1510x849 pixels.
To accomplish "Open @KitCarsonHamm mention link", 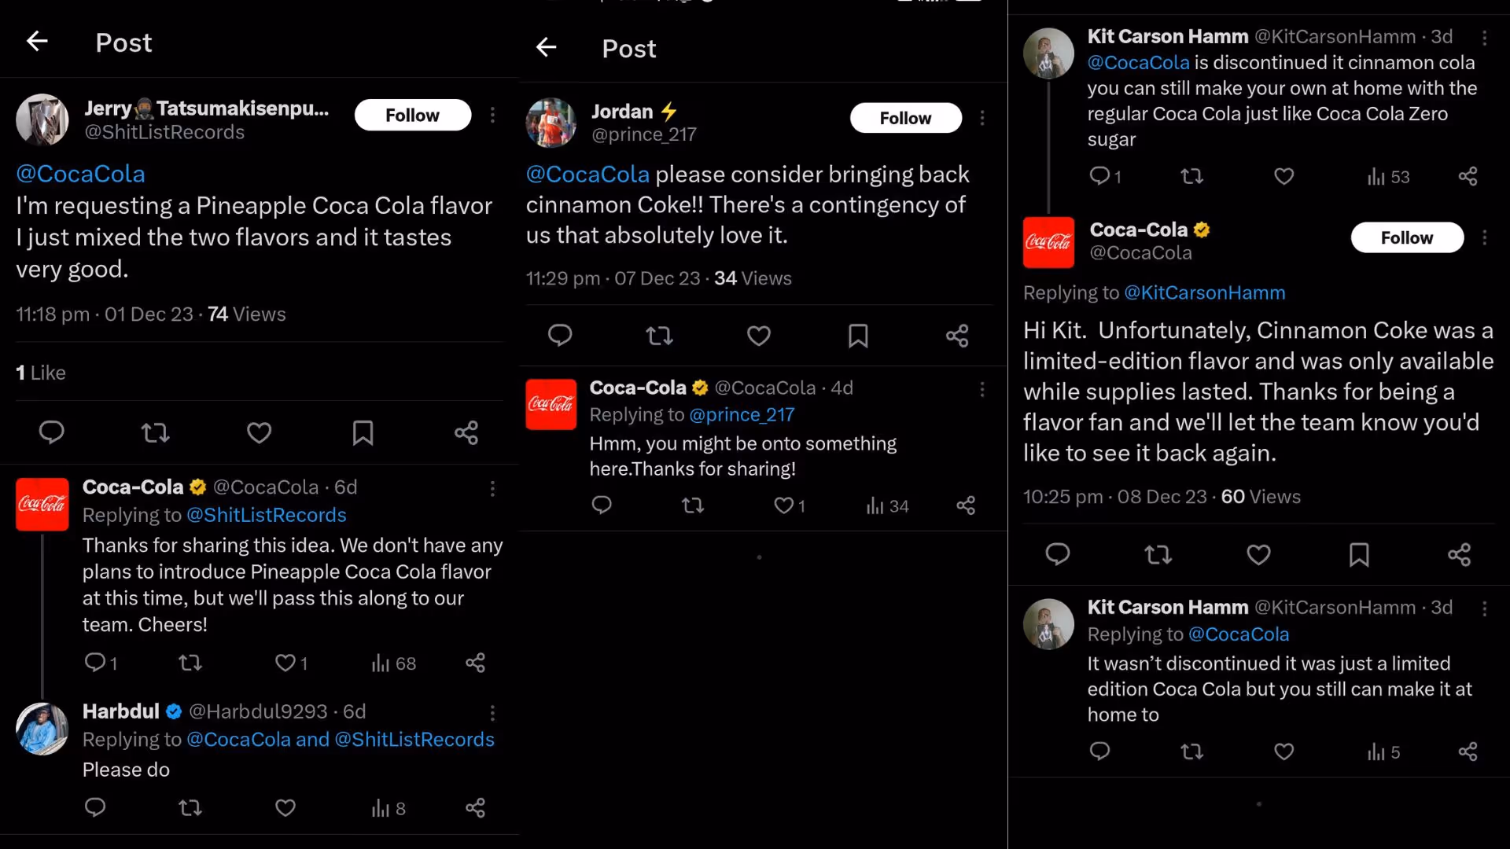I will click(x=1205, y=293).
